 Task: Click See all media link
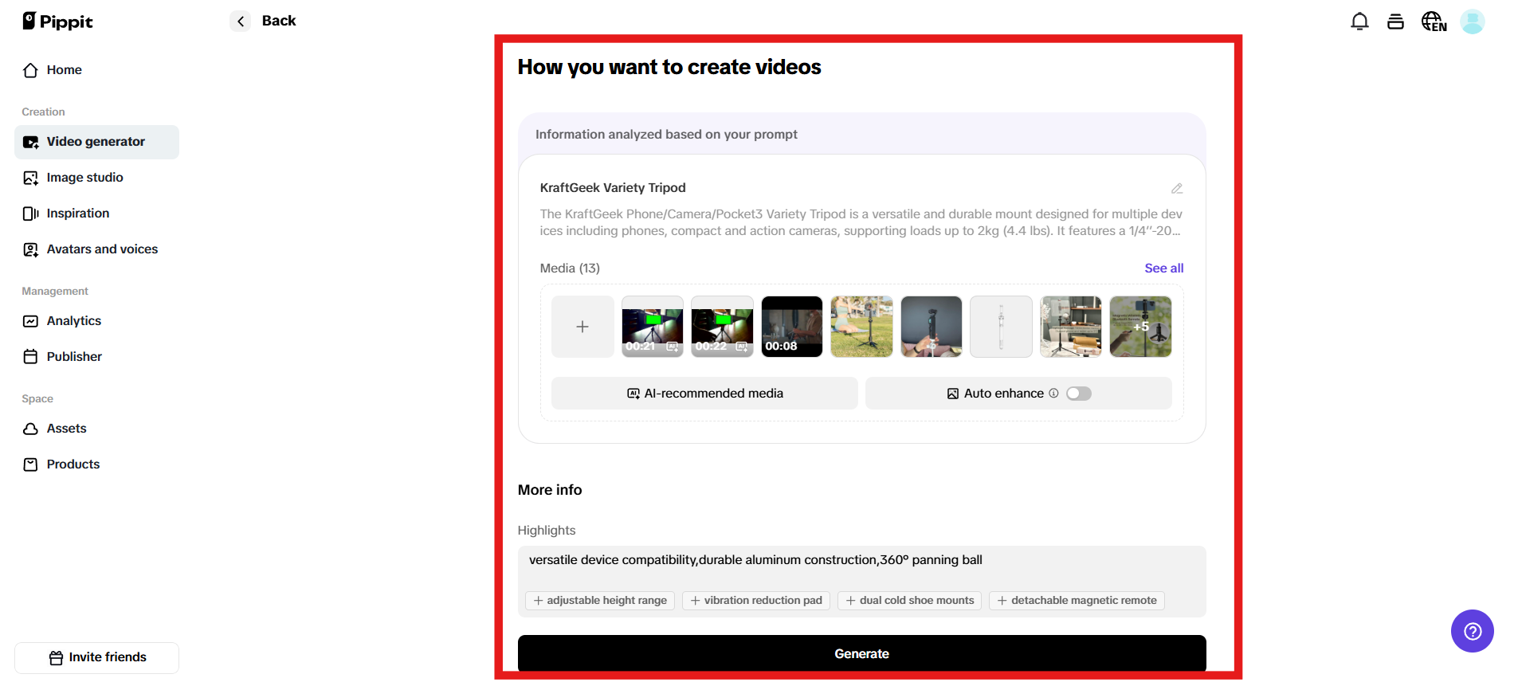[1163, 268]
